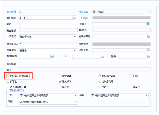Click the greyed 拣货货位 field
The width and height of the screenshot is (159, 115).
[121, 44]
